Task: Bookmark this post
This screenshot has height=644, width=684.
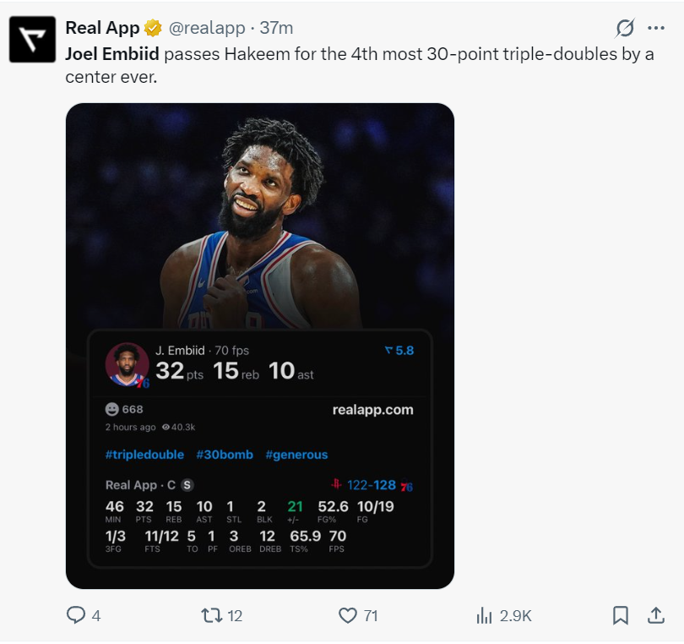Action: point(621,616)
